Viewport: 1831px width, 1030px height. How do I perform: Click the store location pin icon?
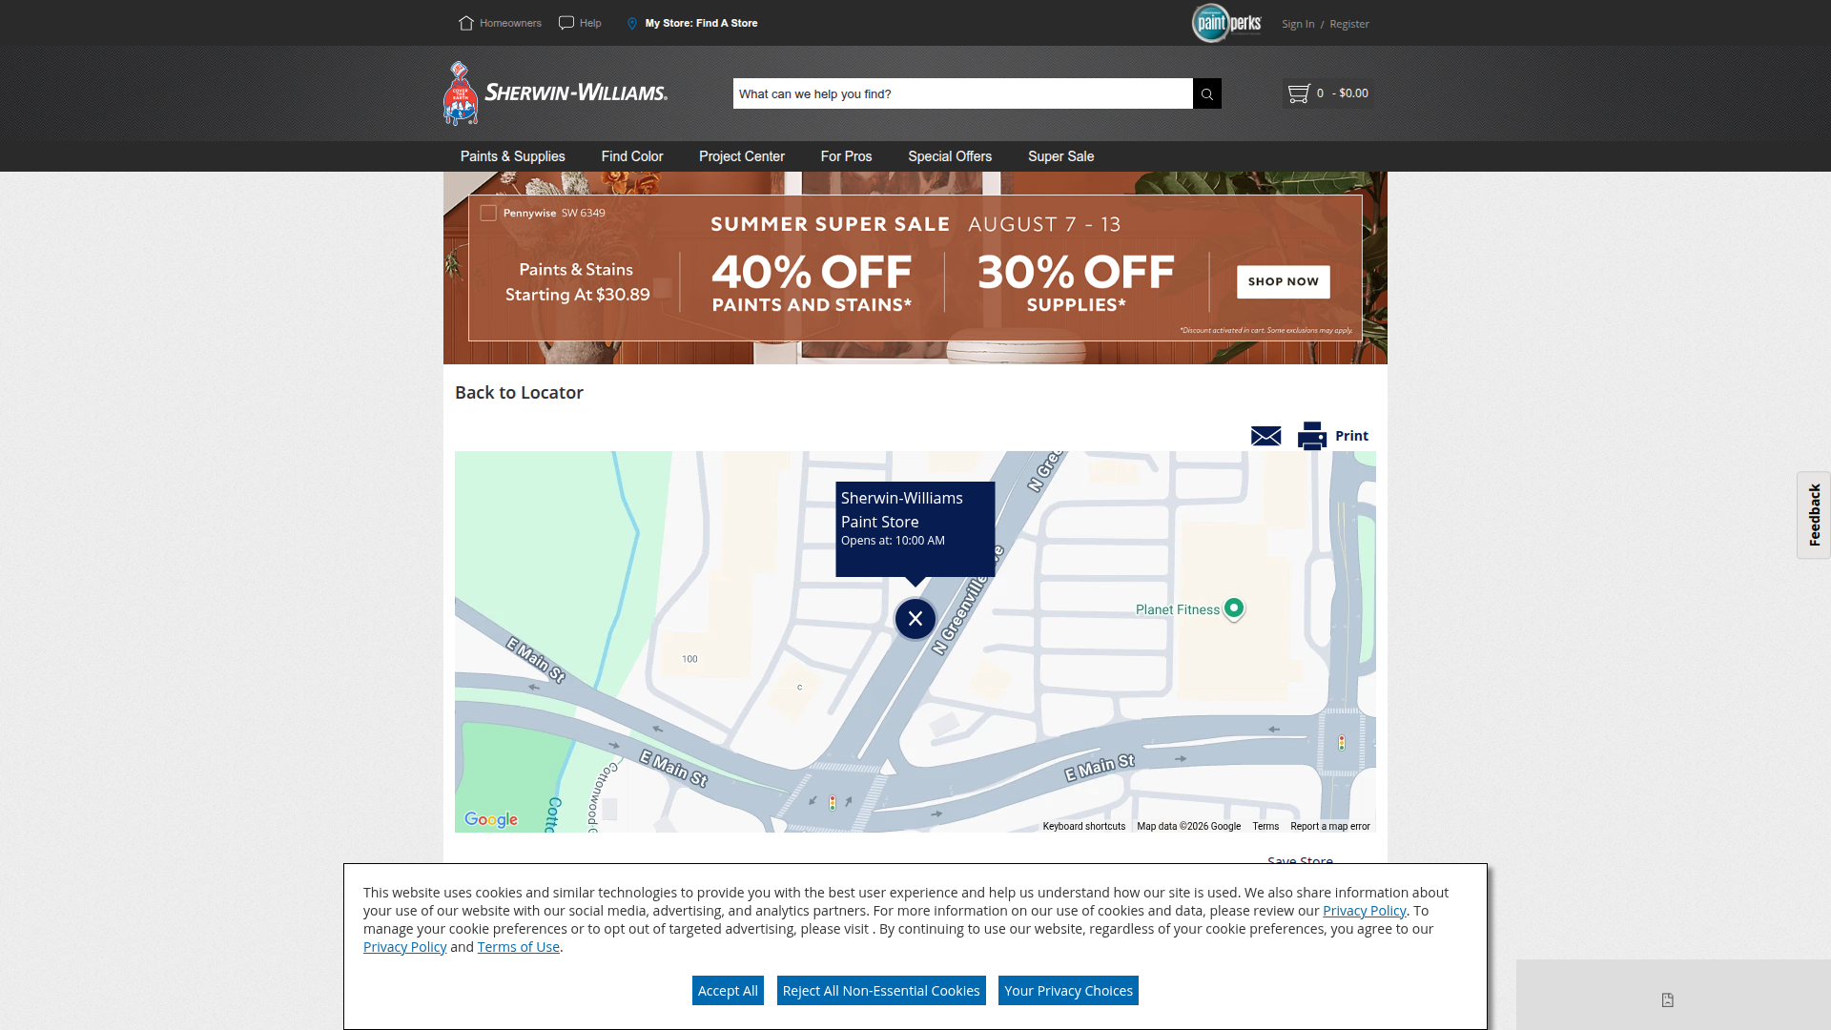tap(631, 23)
